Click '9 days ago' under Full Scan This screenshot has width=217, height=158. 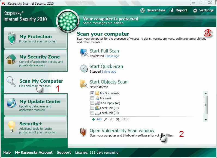pyautogui.click(x=112, y=56)
